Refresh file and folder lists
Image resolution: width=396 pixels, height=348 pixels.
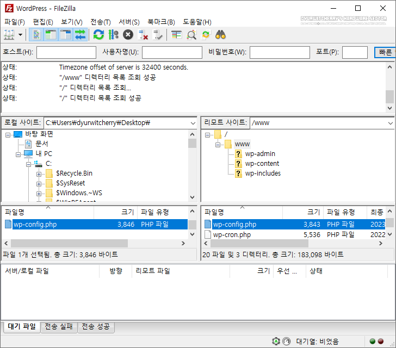click(98, 35)
